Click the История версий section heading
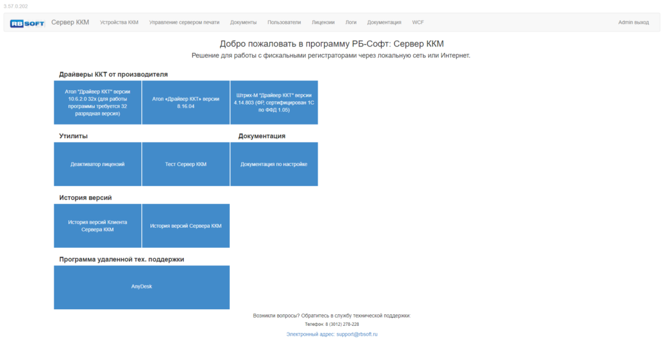661x344 pixels. click(x=85, y=197)
